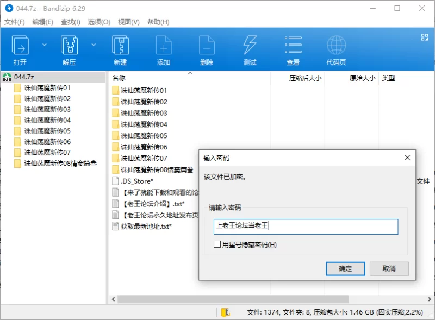Image resolution: width=435 pixels, height=320 pixels.
Task: Expand the Open button dropdown arrow
Action: [x=45, y=45]
